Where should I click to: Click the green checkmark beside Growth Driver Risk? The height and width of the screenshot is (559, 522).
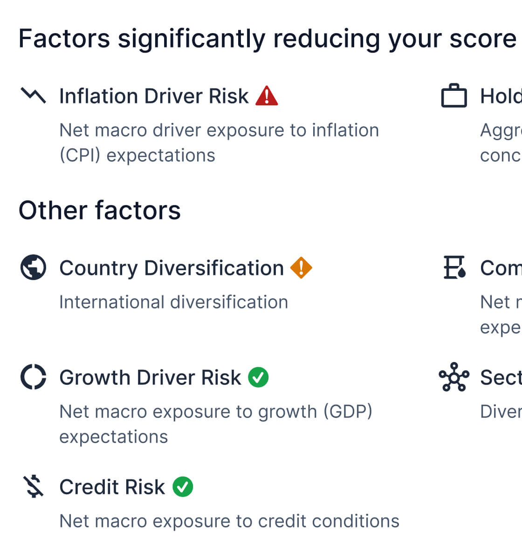click(258, 377)
